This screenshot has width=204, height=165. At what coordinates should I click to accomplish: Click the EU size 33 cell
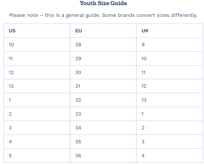103,114
